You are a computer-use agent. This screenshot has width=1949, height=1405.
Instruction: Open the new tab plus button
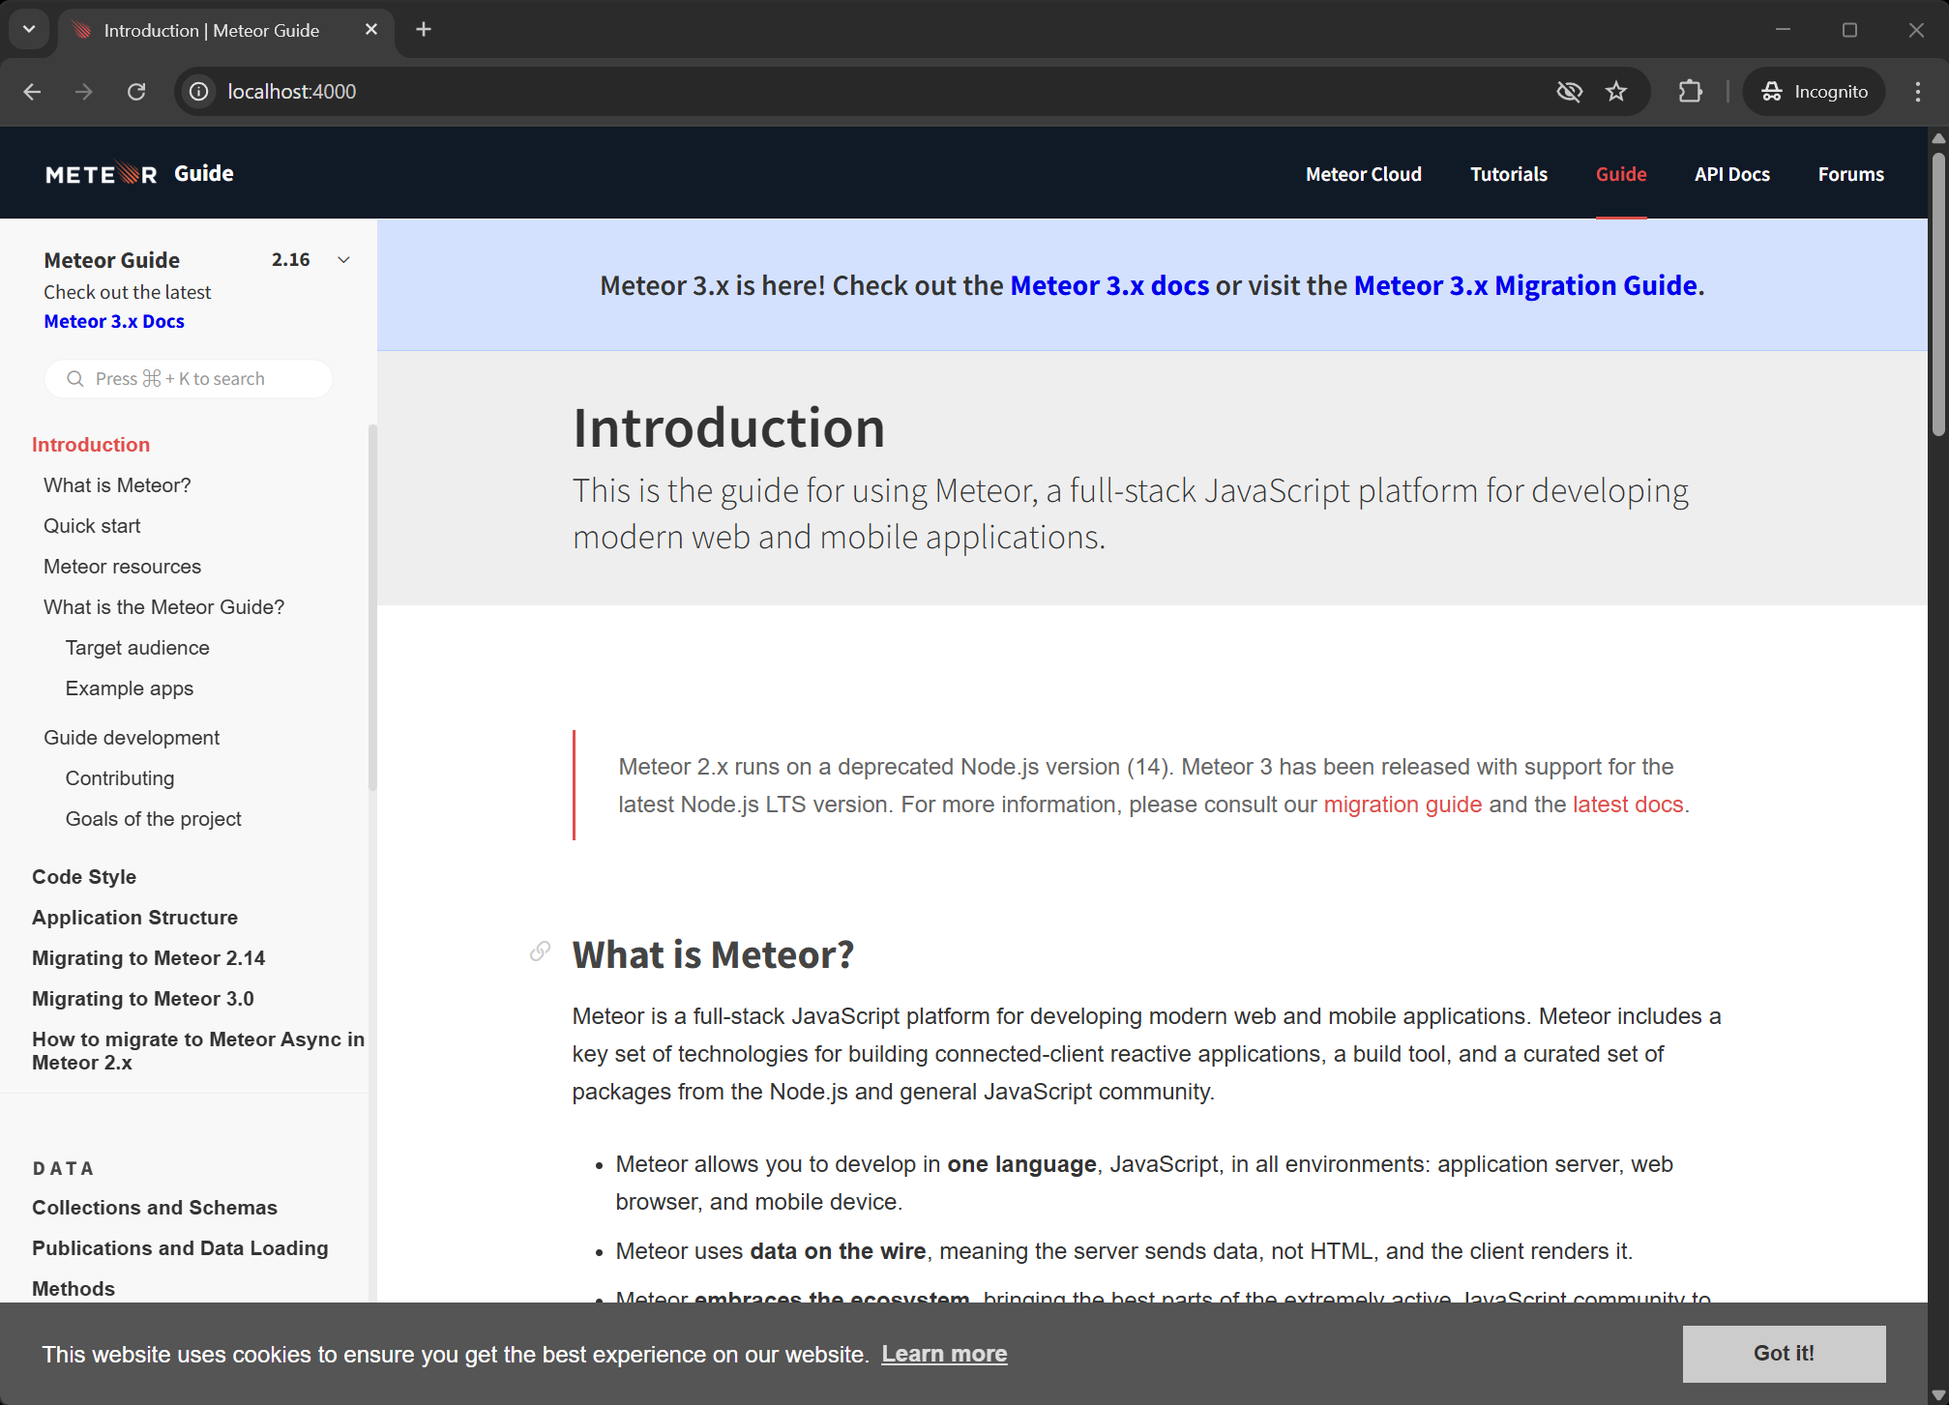pos(424,30)
